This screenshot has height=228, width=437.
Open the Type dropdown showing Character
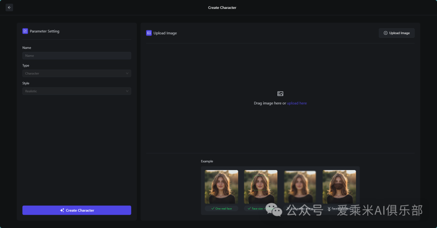(76, 73)
